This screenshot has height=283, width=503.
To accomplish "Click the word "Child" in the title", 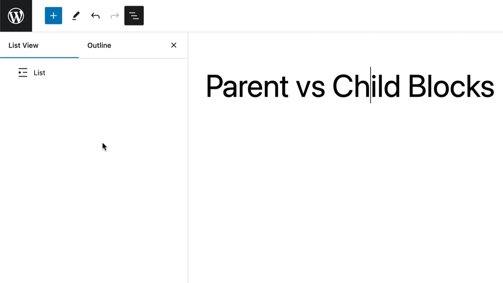I will tap(366, 86).
